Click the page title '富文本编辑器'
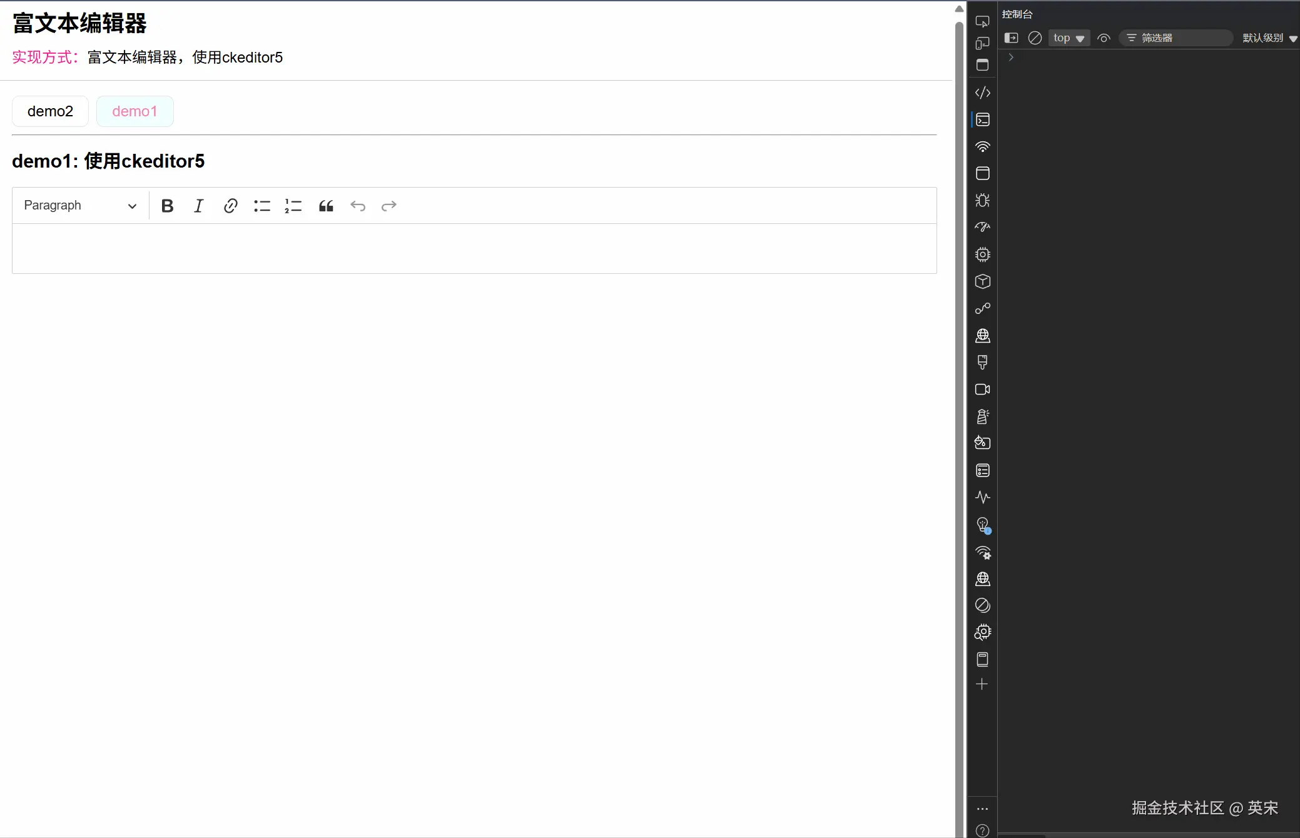1300x838 pixels. coord(79,24)
